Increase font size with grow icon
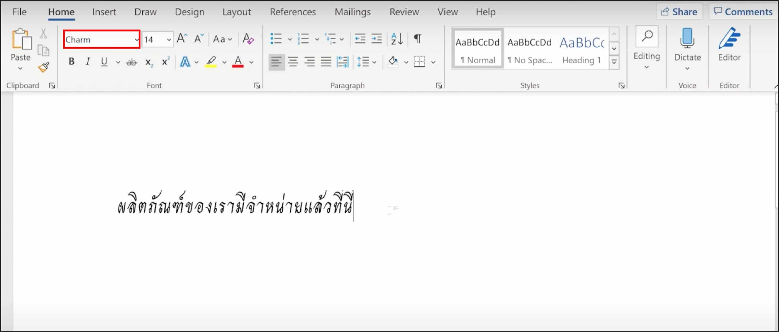779x332 pixels. (182, 39)
